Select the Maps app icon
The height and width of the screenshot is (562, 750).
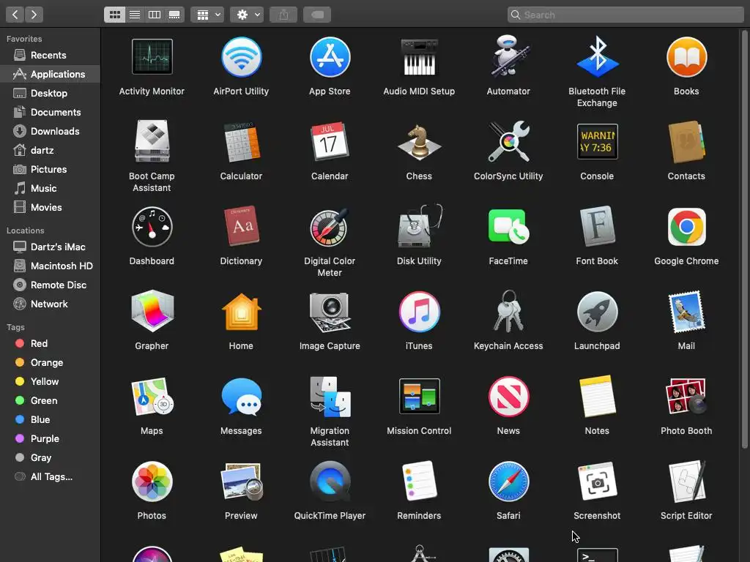point(152,396)
